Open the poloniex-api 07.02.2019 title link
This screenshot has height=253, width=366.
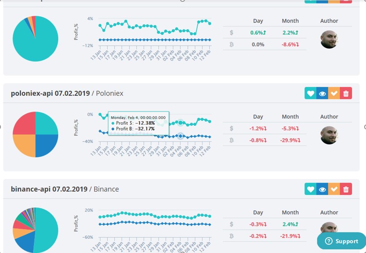click(50, 93)
